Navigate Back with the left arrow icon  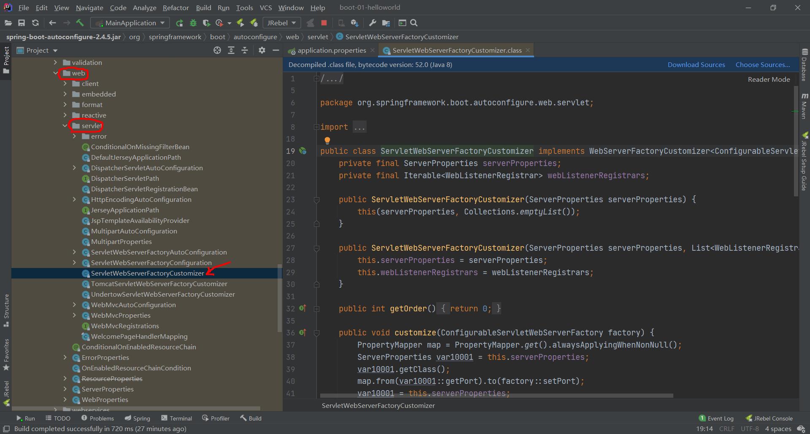52,23
